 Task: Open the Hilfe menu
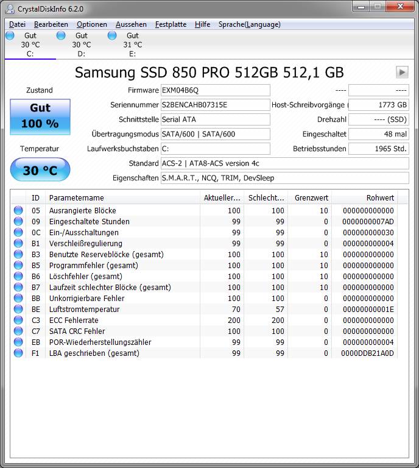(202, 24)
